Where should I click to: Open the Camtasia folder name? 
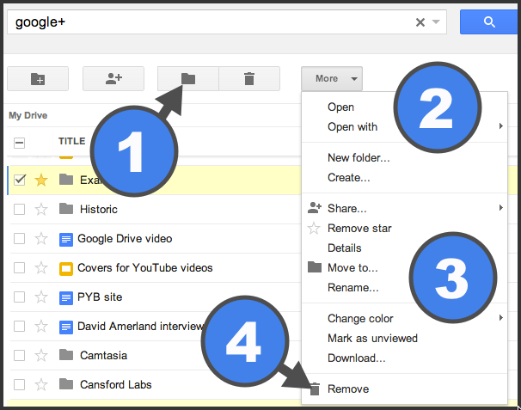[103, 356]
